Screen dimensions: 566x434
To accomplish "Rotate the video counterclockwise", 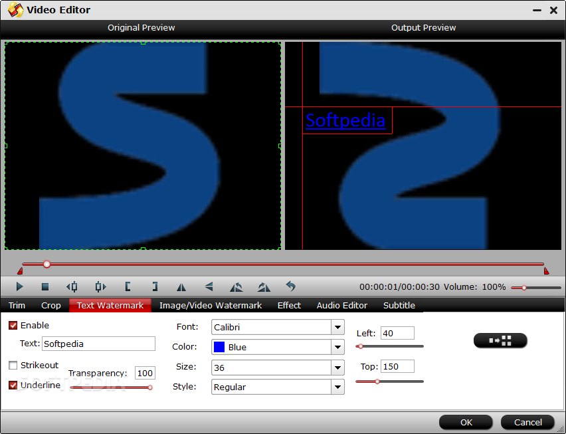I will [x=236, y=287].
